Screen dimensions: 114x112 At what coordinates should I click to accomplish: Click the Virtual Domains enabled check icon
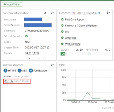click(x=26, y=36)
